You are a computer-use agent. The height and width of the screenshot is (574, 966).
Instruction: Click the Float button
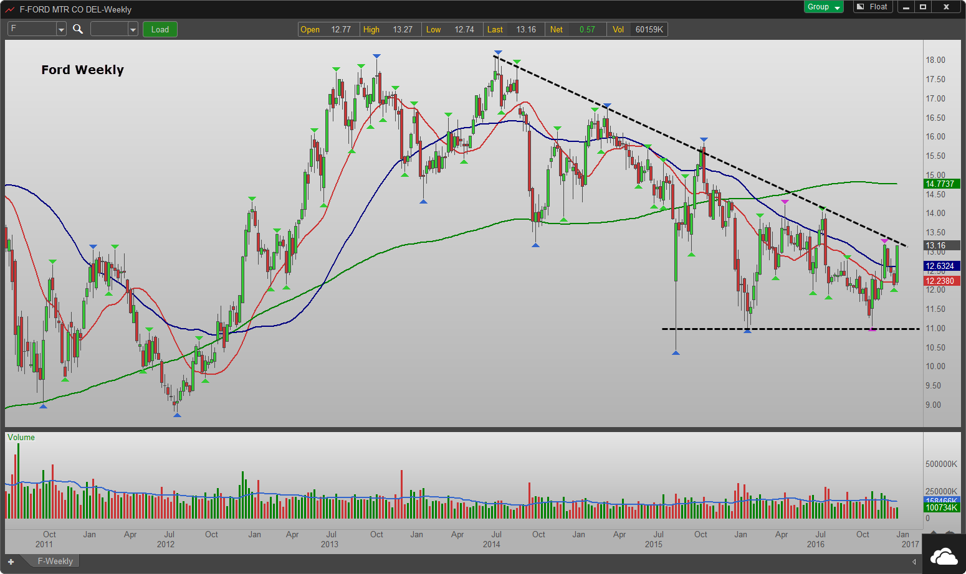pos(873,7)
